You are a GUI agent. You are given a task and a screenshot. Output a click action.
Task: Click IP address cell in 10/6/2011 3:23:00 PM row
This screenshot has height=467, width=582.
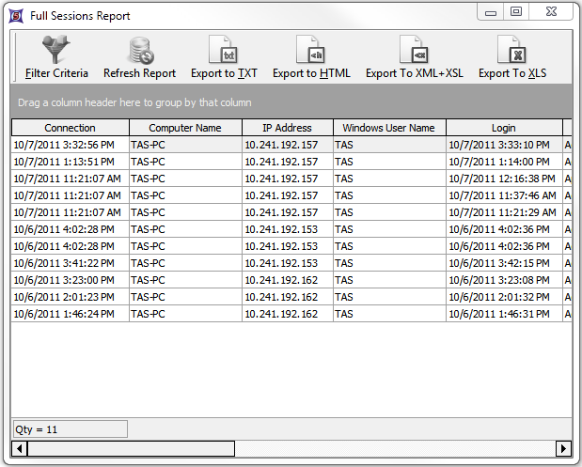click(281, 280)
